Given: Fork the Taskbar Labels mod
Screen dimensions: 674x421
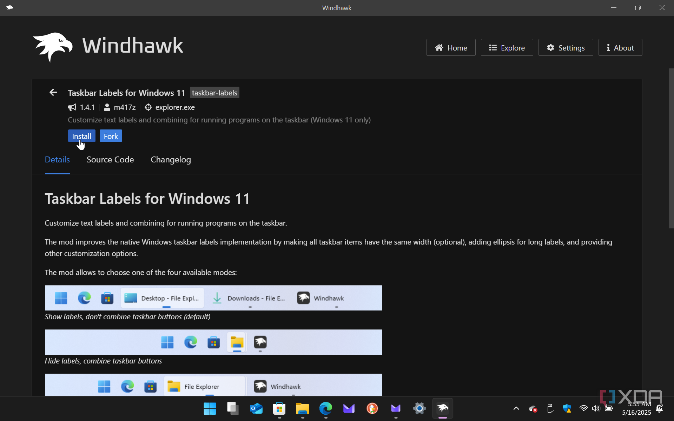Looking at the screenshot, I should point(111,136).
